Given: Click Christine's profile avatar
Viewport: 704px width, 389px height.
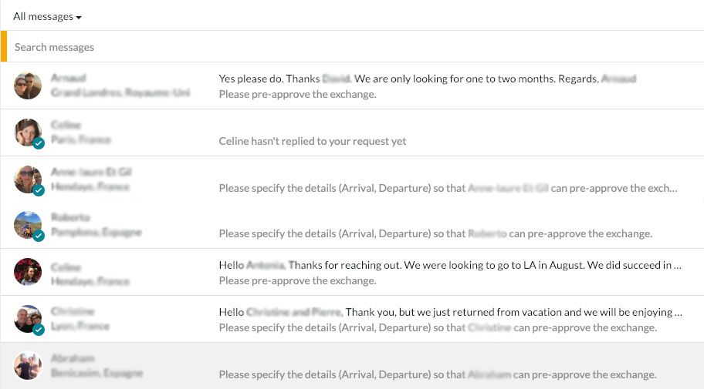Looking at the screenshot, I should tap(28, 319).
